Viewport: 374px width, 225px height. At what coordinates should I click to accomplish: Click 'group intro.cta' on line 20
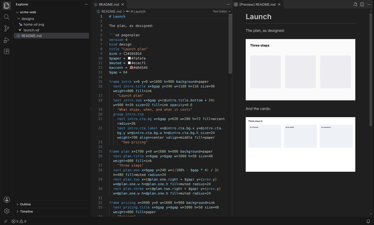tap(128, 114)
